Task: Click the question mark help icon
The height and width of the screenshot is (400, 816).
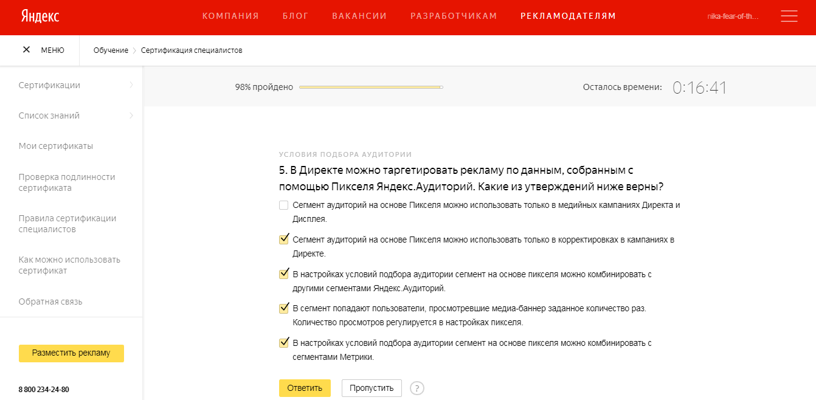Action: coord(417,388)
